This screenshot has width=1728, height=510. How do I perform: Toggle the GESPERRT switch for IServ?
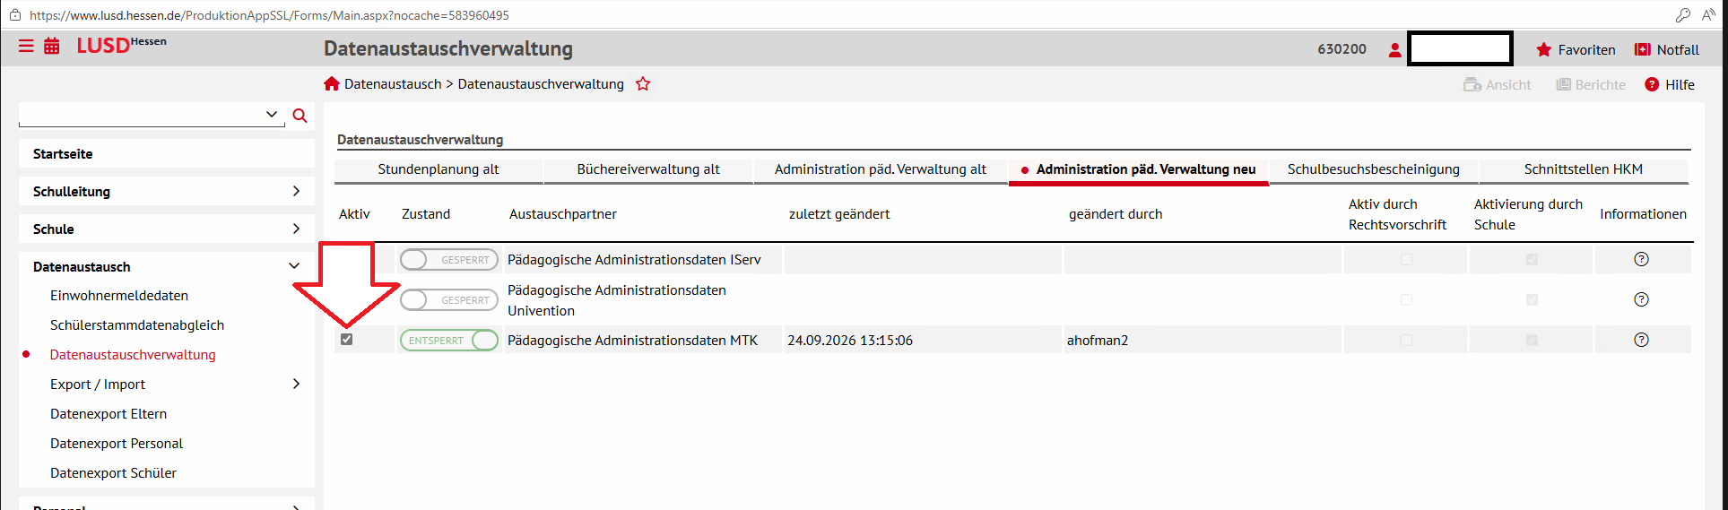tap(448, 260)
